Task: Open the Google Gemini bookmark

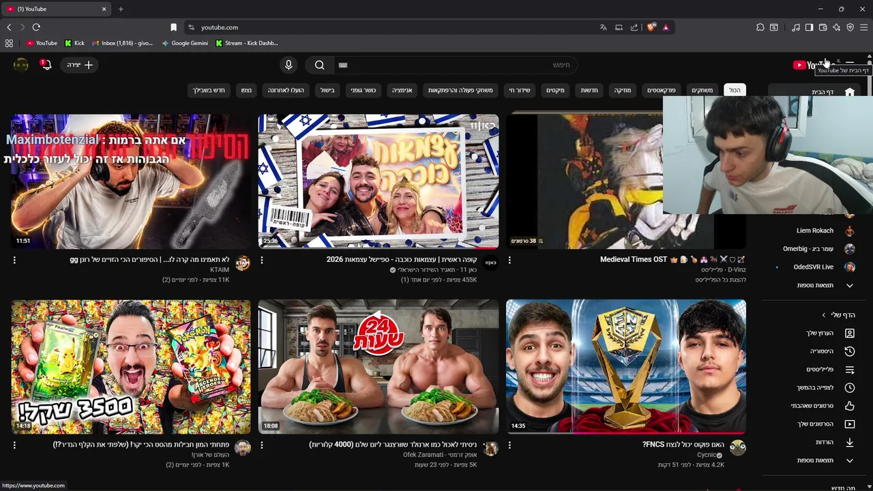Action: tap(185, 43)
